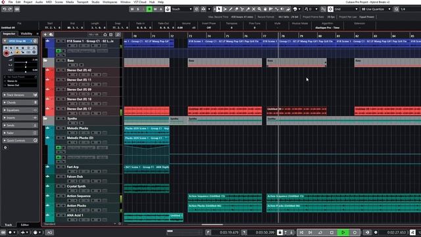This screenshot has width=421, height=237.
Task: Click the Snap type icon beside Grid
Action: coord(330,9)
